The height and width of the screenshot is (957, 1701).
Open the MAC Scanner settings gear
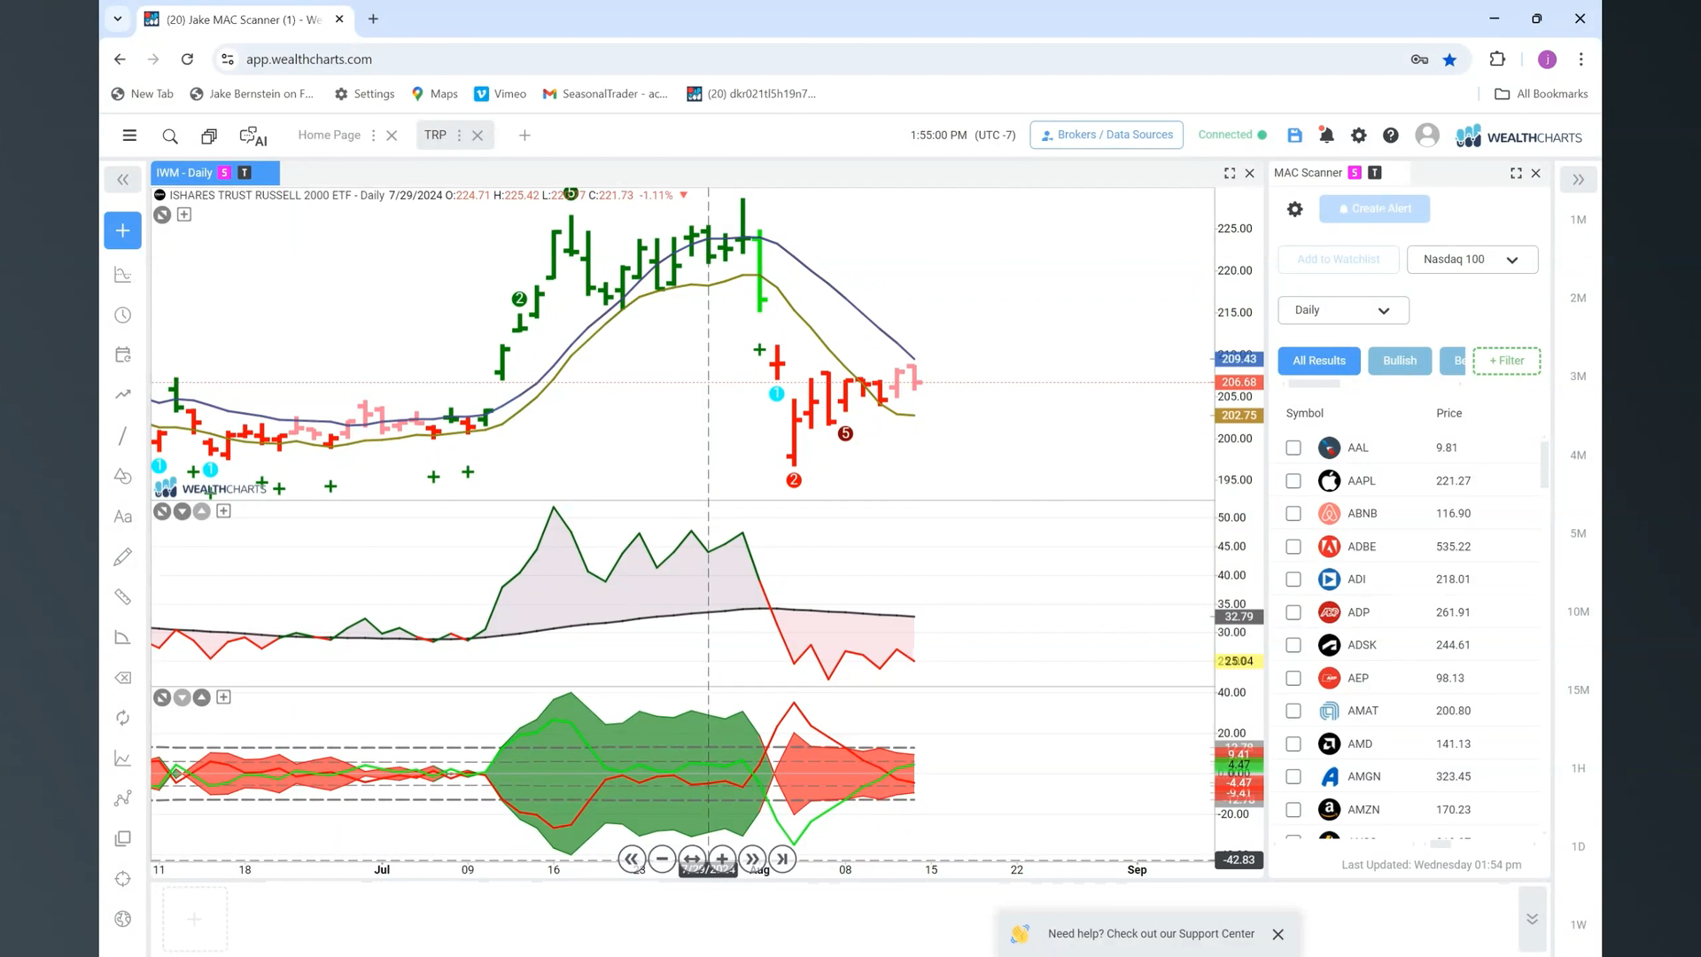click(1294, 209)
